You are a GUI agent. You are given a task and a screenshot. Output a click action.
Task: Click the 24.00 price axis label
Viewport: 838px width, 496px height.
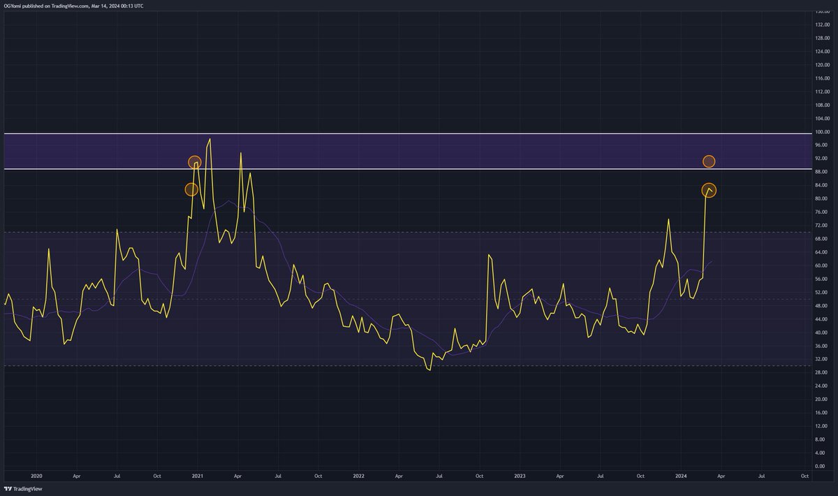[823, 386]
